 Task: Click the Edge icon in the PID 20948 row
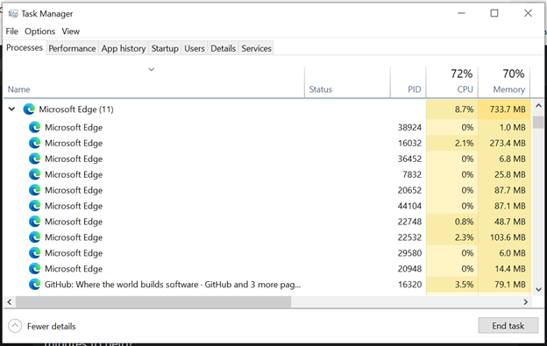34,269
